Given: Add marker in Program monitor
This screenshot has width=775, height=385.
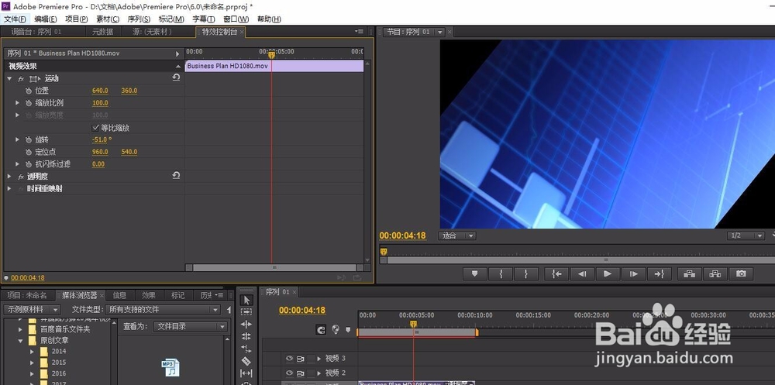Looking at the screenshot, I should tap(475, 273).
